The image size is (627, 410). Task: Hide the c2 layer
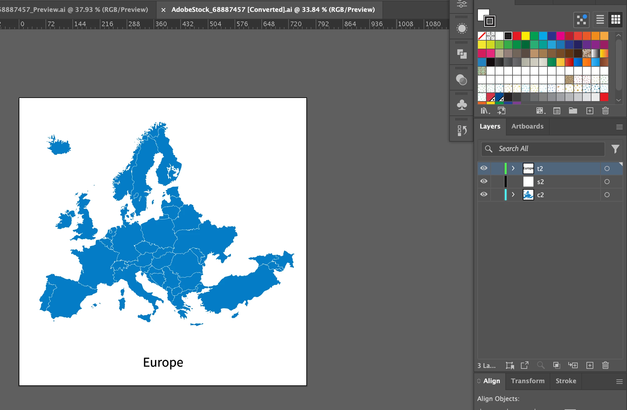click(484, 194)
